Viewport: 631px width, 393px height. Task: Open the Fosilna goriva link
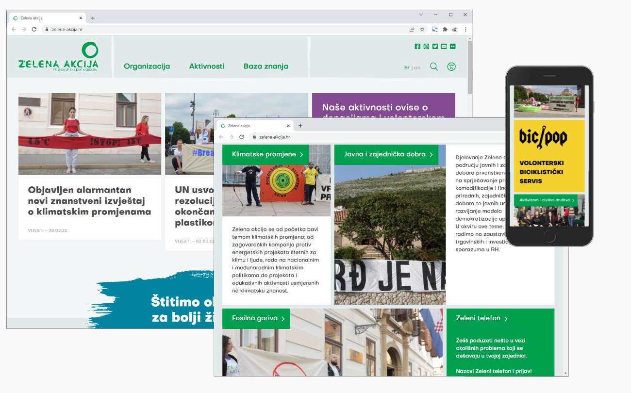point(256,318)
